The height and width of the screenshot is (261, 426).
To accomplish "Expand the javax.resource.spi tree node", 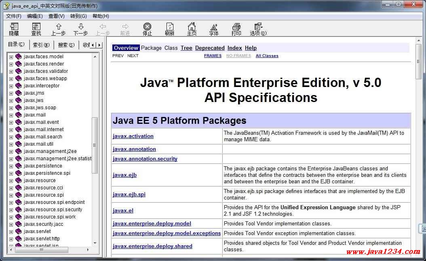I will click(x=11, y=195).
